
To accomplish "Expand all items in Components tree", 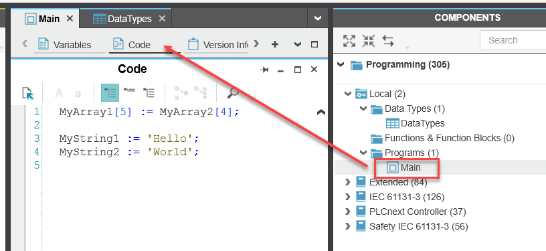I will [x=349, y=41].
